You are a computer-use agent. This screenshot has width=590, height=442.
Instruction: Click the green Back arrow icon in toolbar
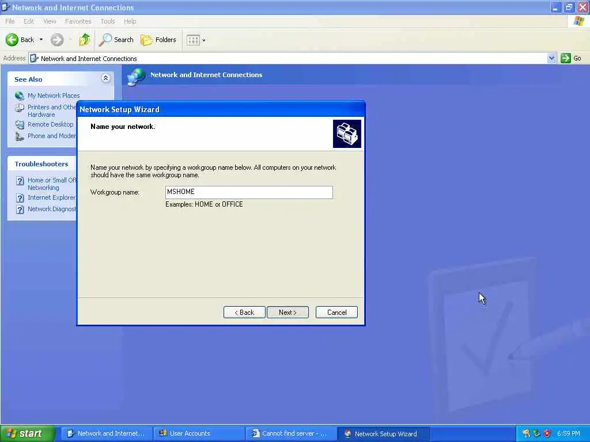(x=12, y=40)
